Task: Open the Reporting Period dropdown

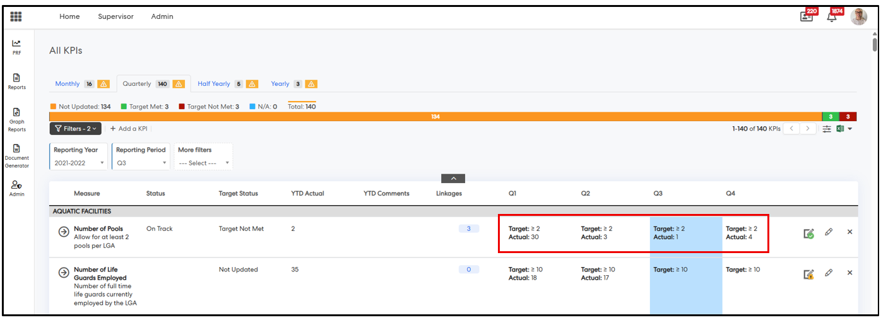Action: [141, 163]
